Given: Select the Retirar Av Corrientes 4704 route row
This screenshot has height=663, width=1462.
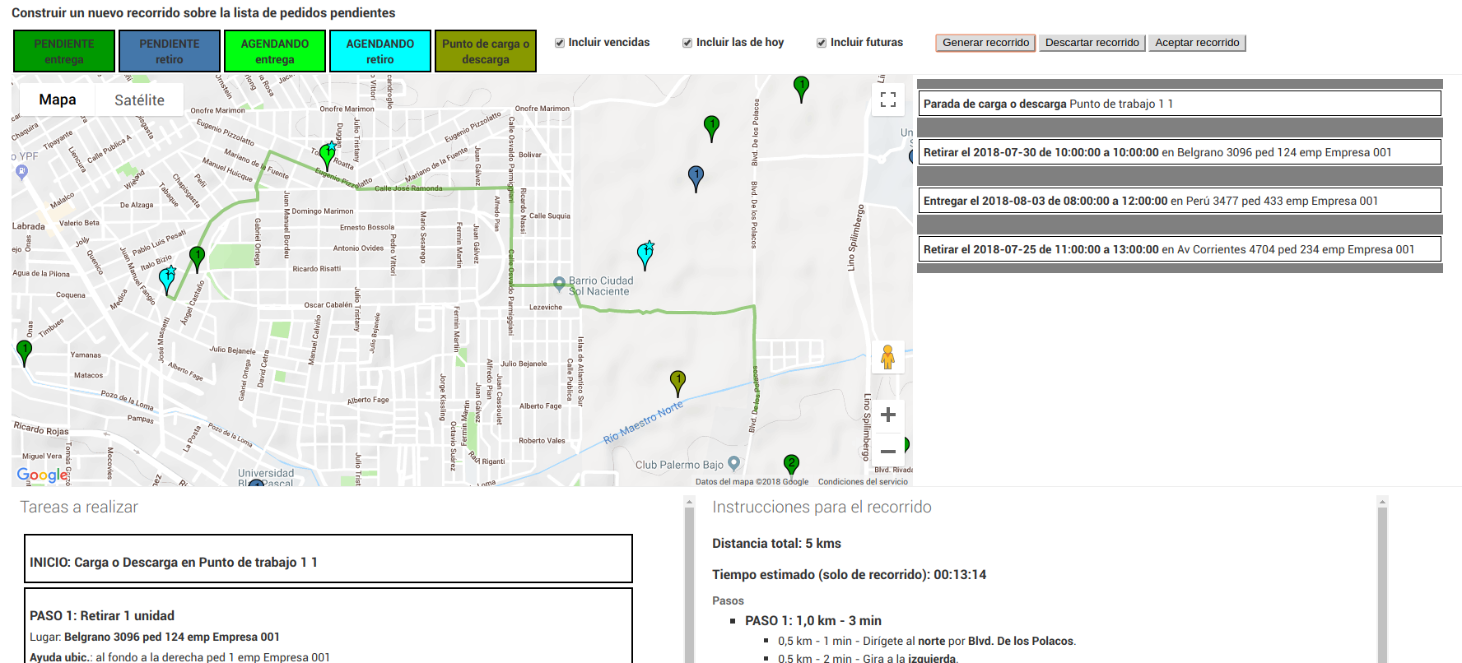Looking at the screenshot, I should click(x=1180, y=249).
